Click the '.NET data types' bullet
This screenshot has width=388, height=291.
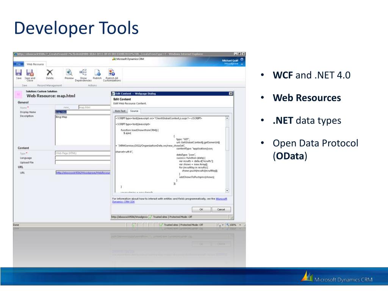click(307, 120)
